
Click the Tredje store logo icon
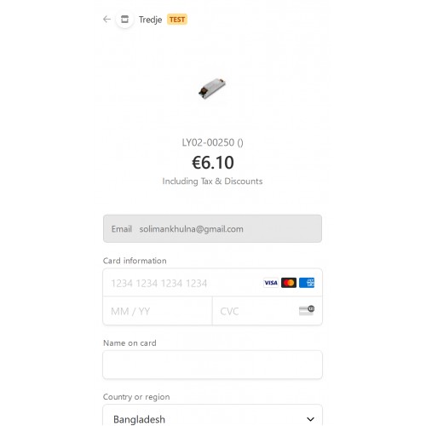point(124,20)
